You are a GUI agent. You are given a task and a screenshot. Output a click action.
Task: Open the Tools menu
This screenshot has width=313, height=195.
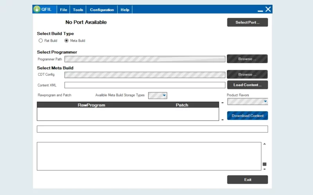pyautogui.click(x=78, y=9)
